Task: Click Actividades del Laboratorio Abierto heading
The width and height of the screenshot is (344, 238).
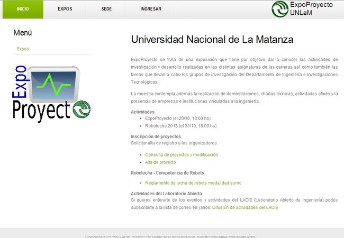Action: coord(166,194)
